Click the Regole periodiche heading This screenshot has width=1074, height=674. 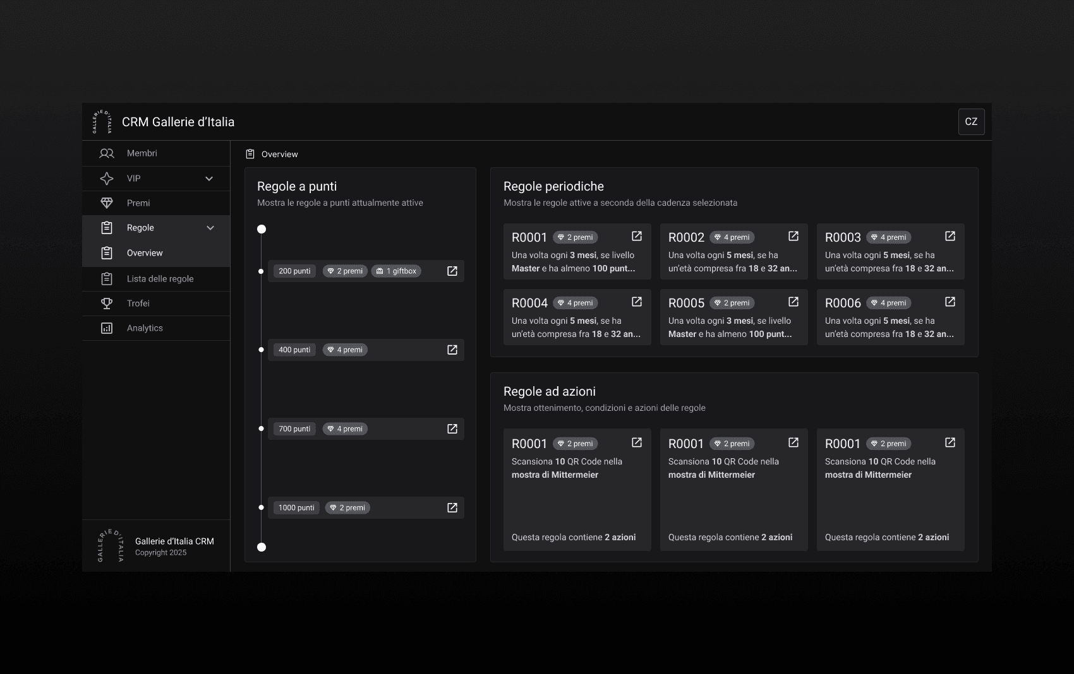(553, 186)
